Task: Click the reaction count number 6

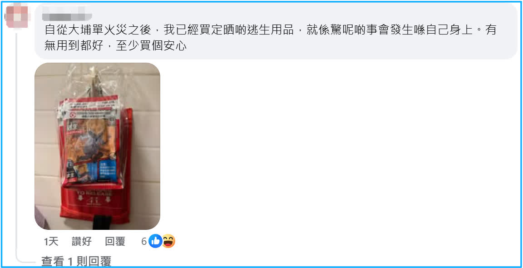Action: [144, 242]
